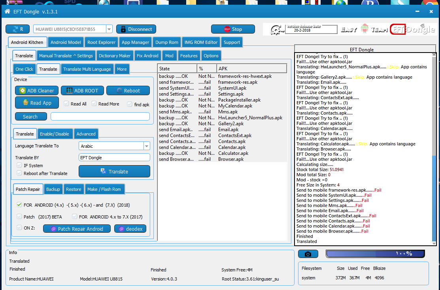Click the camera screenshot button
This screenshot has width=440, height=290.
coord(308,254)
